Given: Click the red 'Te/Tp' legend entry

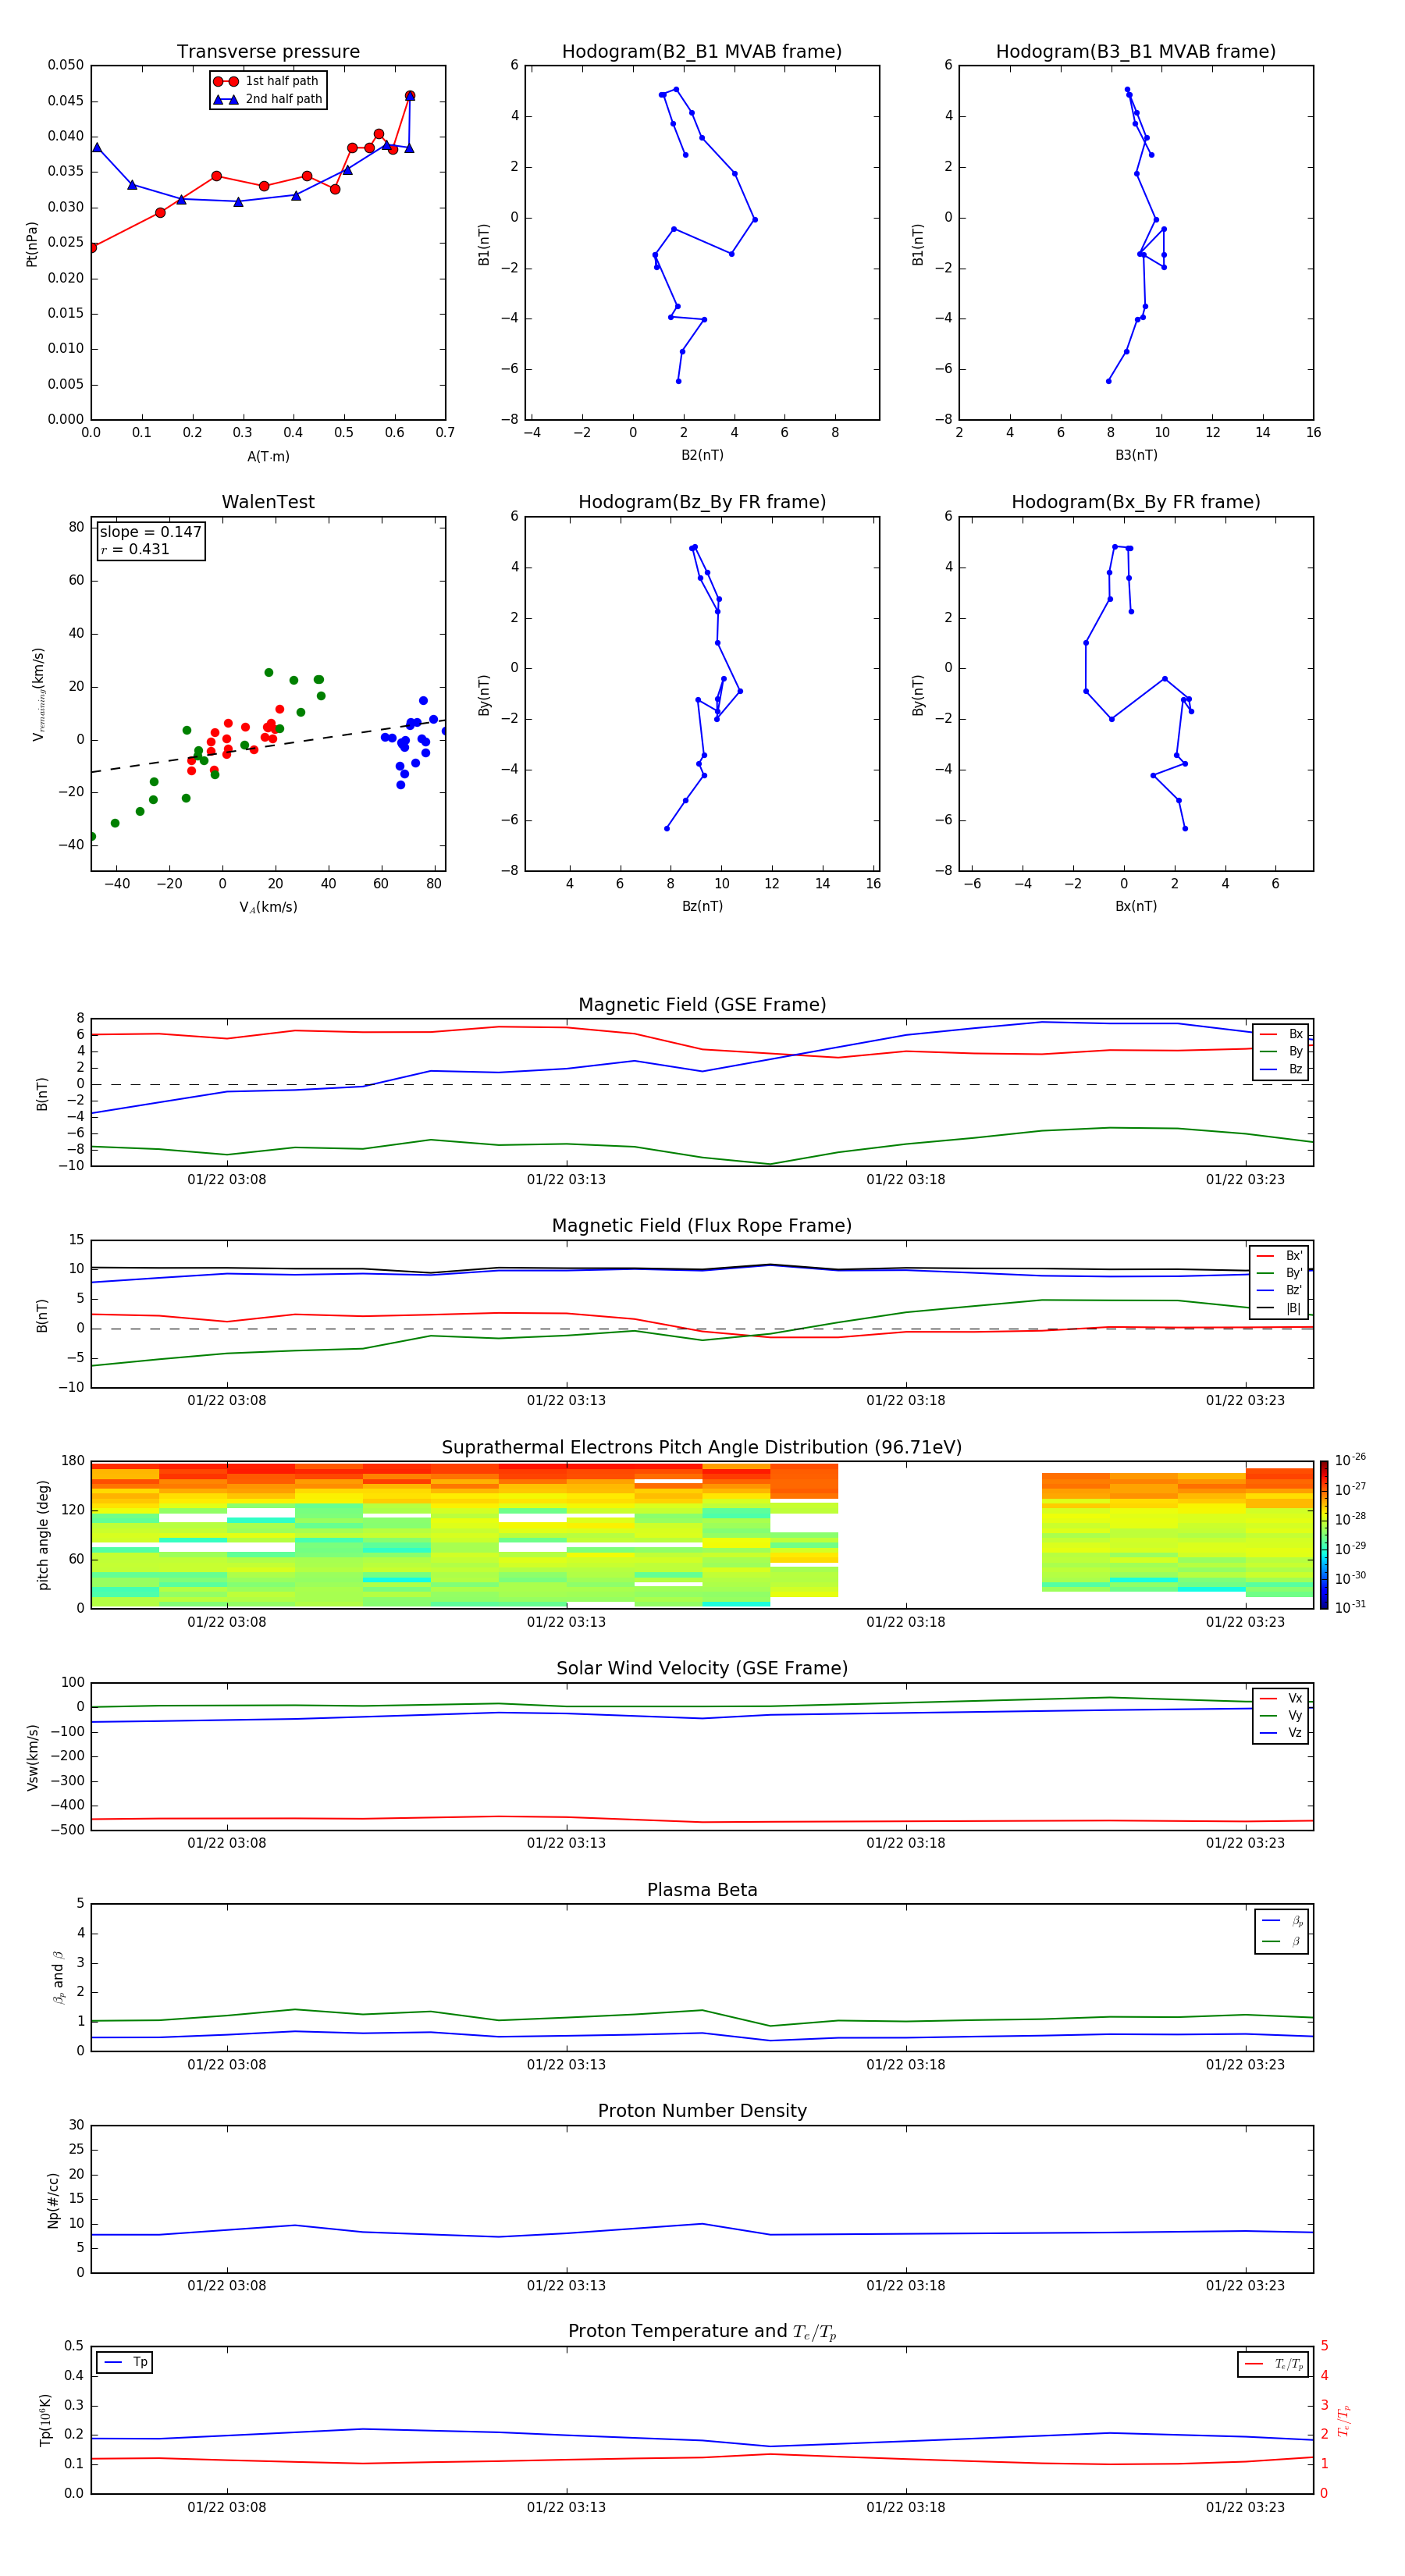Looking at the screenshot, I should click(x=1275, y=2364).
